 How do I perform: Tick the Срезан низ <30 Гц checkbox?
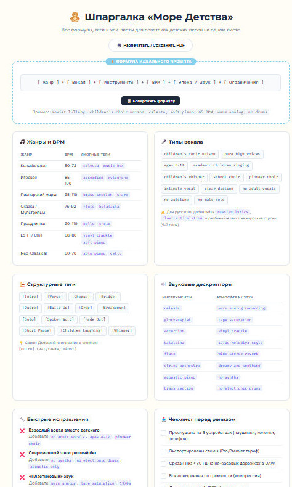[x=163, y=464]
